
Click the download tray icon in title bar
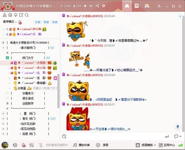[x=159, y=6]
